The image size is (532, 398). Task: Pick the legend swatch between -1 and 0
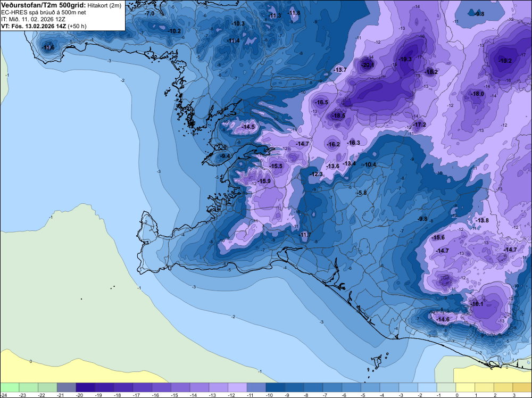446,387
